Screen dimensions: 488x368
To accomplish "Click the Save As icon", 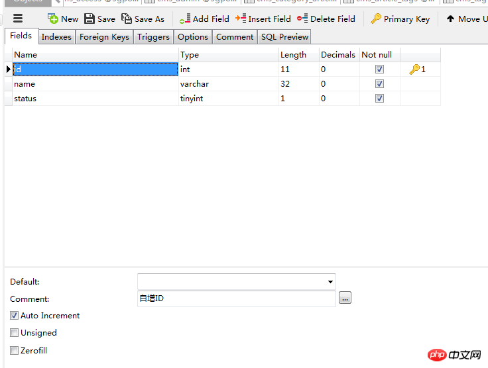I will pos(127,19).
